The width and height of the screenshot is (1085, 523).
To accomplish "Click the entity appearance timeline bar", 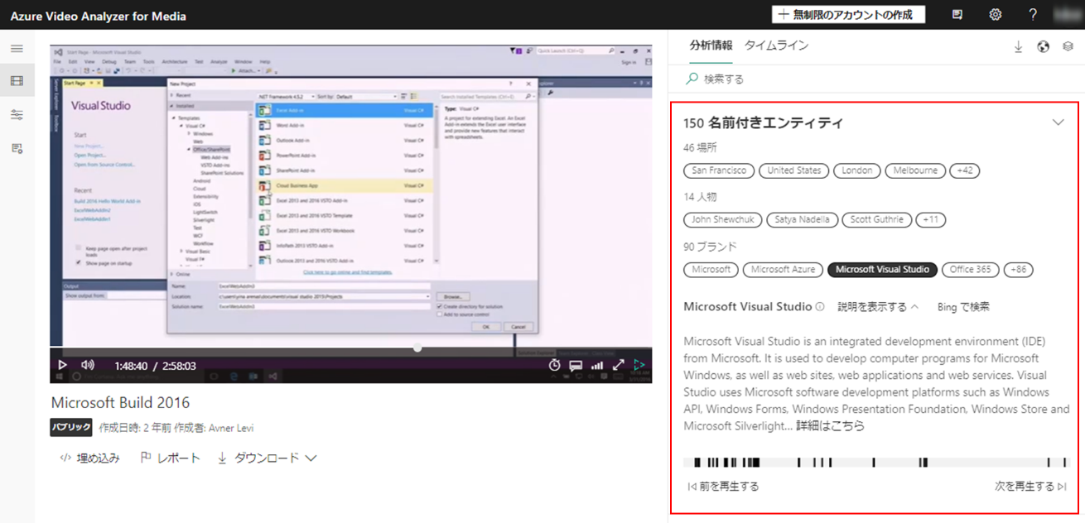I will [x=876, y=463].
